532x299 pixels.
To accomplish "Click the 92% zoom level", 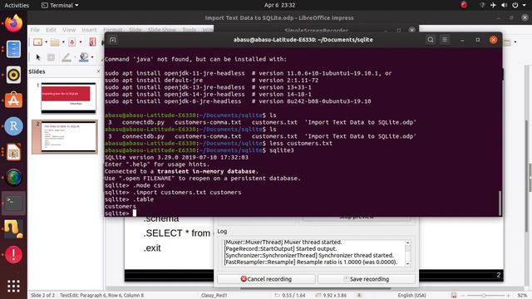I will 522,296.
